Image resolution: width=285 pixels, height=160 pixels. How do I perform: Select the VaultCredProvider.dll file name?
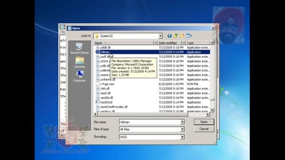[x=114, y=107]
